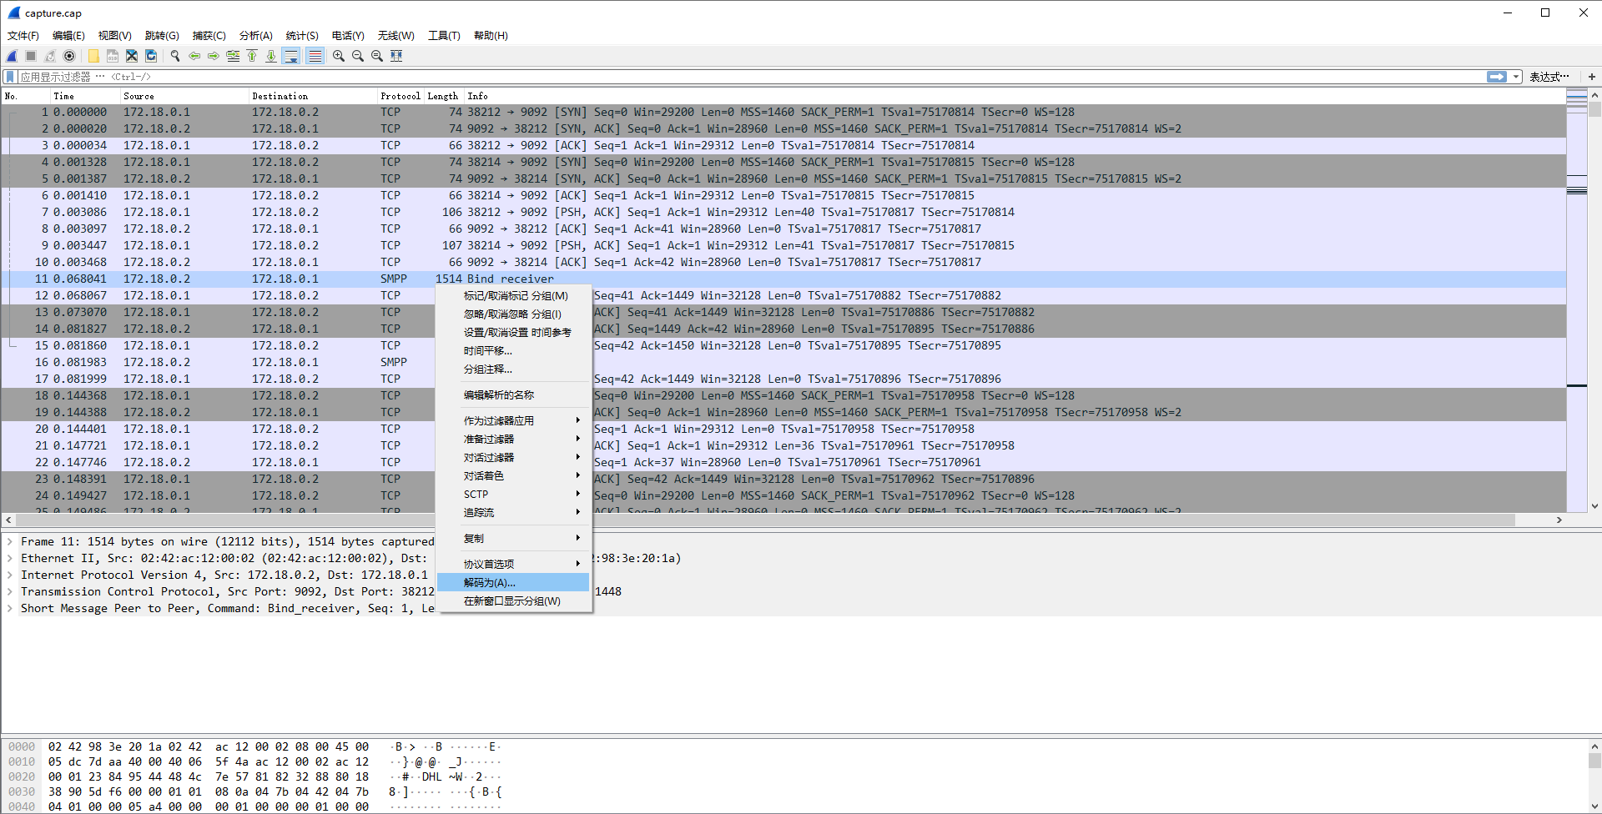1602x814 pixels.
Task: Open the 编辑(E) menu
Action: [68, 36]
